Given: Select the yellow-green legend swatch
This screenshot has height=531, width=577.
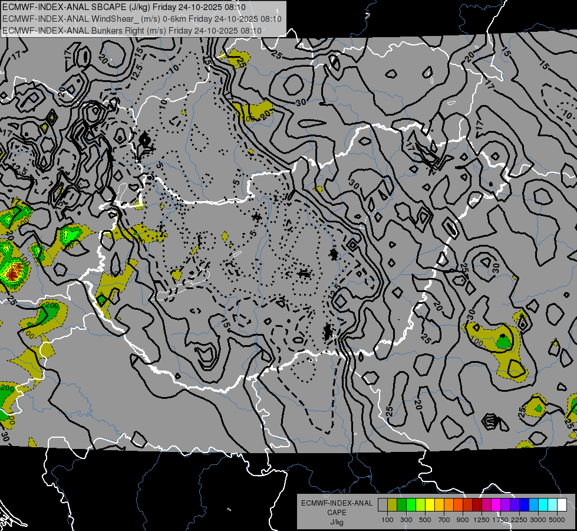Looking at the screenshot, I should click(x=420, y=505).
